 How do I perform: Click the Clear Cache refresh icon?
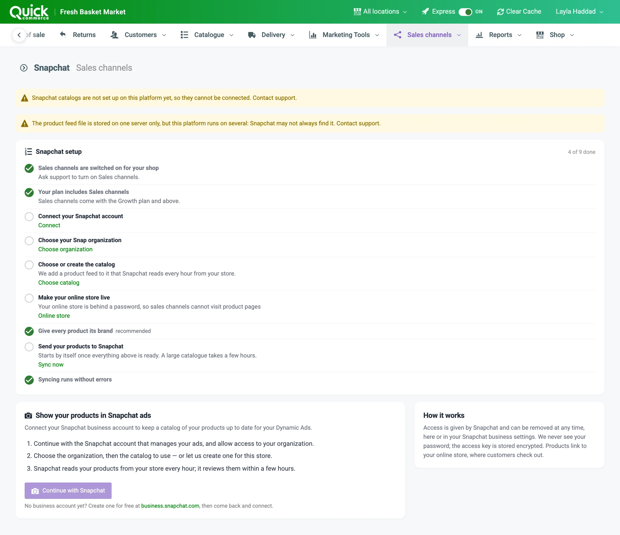(x=500, y=12)
